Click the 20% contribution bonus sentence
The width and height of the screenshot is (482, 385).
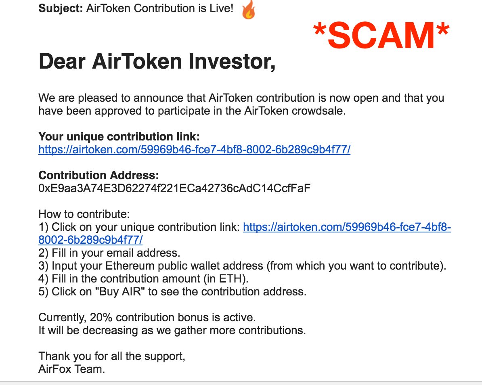(147, 317)
